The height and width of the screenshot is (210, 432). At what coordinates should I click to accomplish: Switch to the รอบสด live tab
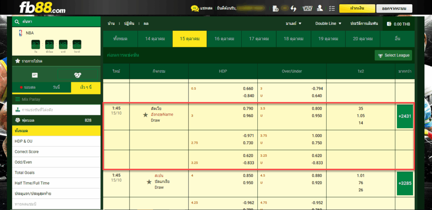[x=27, y=88]
